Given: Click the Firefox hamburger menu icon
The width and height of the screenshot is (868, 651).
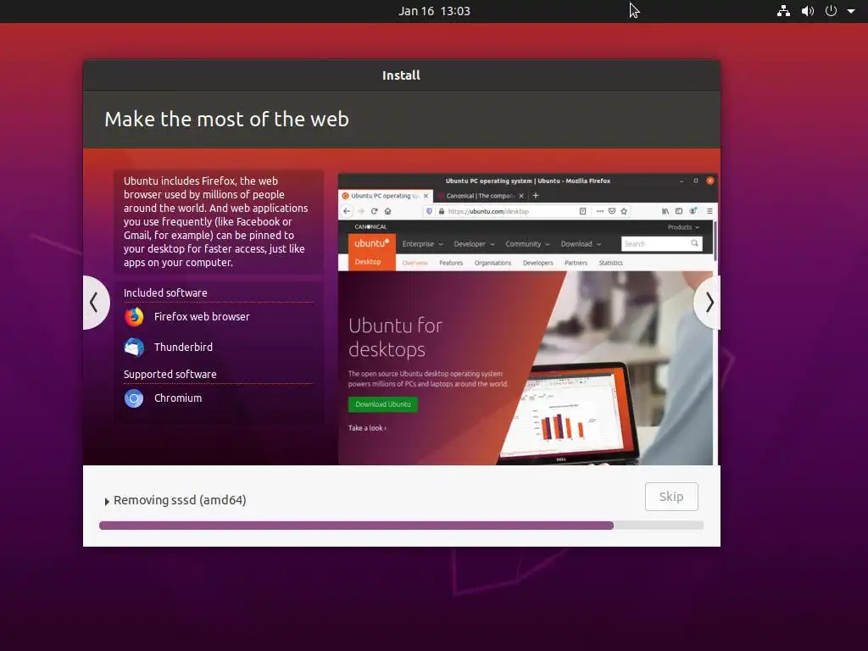Looking at the screenshot, I should click(709, 211).
